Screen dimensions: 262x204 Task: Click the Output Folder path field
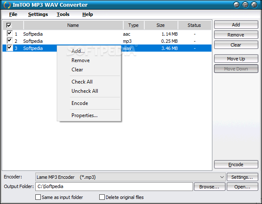tap(114, 186)
